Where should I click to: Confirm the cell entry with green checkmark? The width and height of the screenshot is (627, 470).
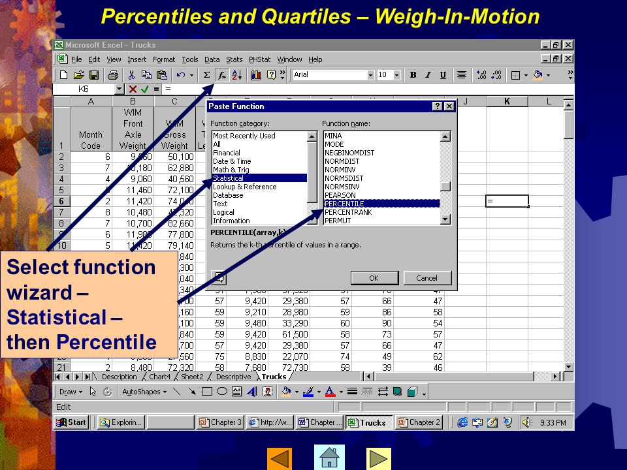[144, 89]
